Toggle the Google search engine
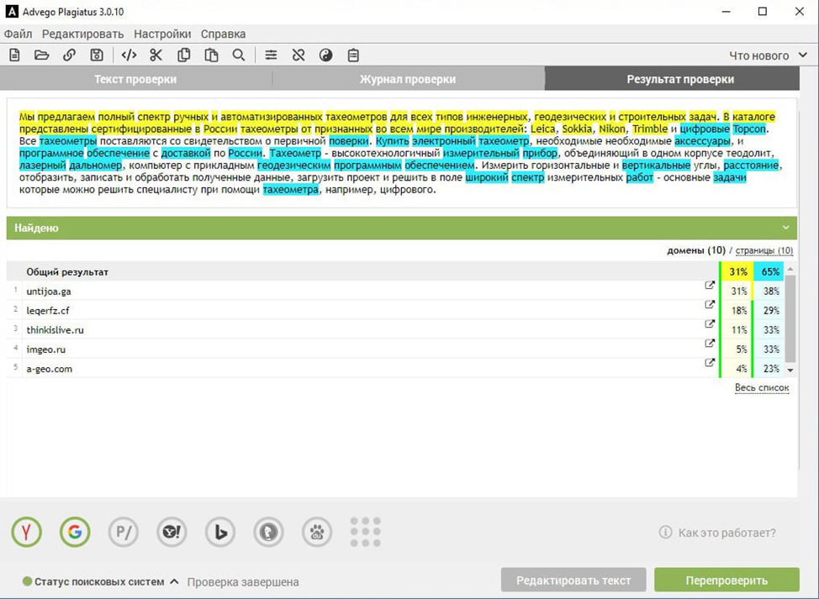The width and height of the screenshot is (819, 599). click(x=75, y=532)
